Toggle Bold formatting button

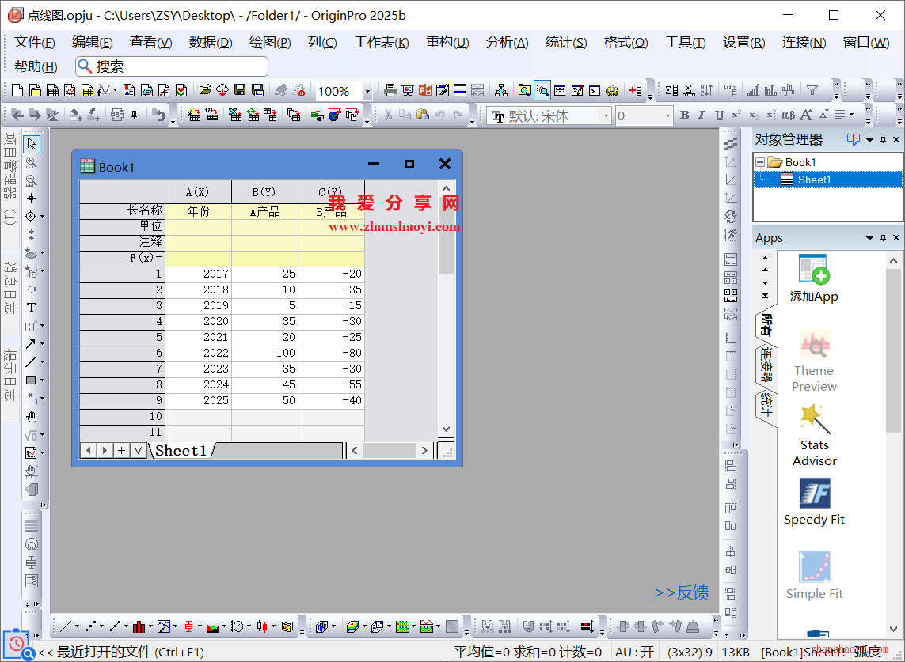tap(685, 115)
